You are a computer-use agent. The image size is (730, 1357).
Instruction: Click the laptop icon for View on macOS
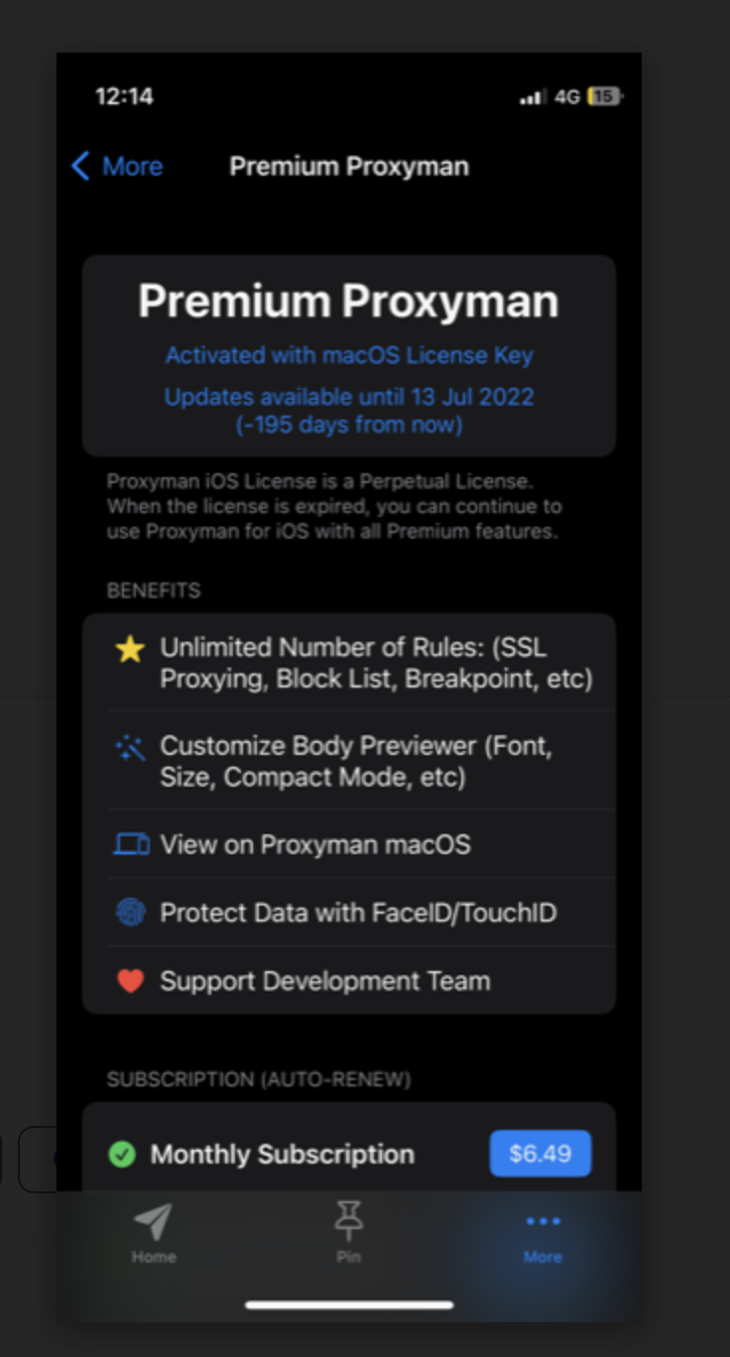pyautogui.click(x=132, y=844)
